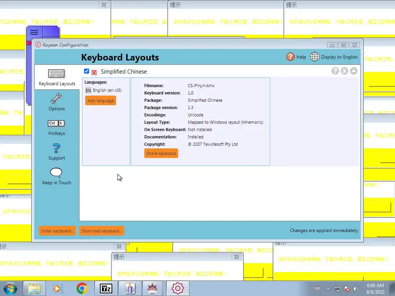Click the Keyman gear taskbar button
Screen dimensions: 395x296
177,288
